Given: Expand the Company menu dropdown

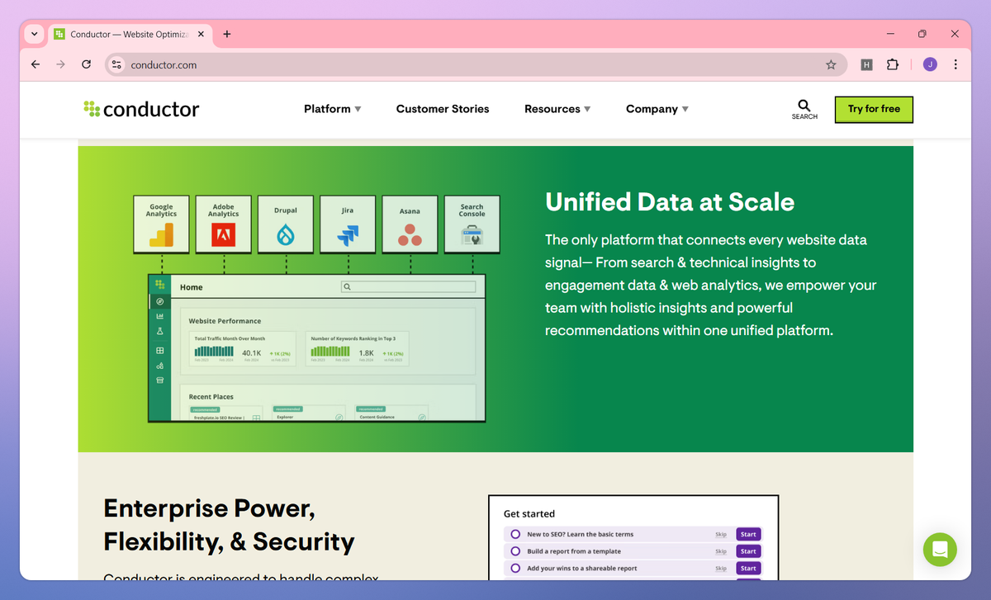Looking at the screenshot, I should point(657,109).
